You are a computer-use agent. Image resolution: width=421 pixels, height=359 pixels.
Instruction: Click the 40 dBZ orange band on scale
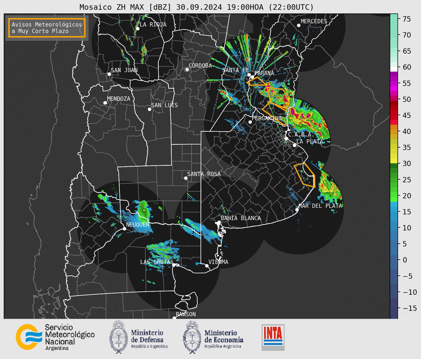click(394, 131)
